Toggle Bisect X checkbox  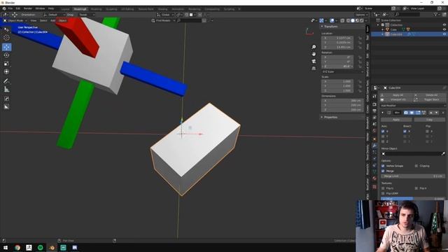(405, 132)
